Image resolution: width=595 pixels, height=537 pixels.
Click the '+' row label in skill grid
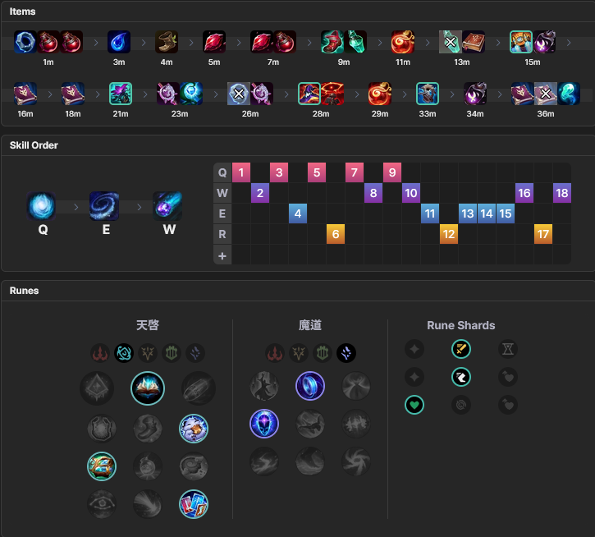tap(222, 256)
